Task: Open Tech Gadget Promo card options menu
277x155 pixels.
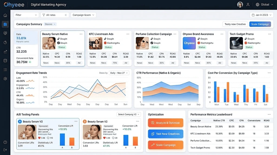Action: coord(270,34)
